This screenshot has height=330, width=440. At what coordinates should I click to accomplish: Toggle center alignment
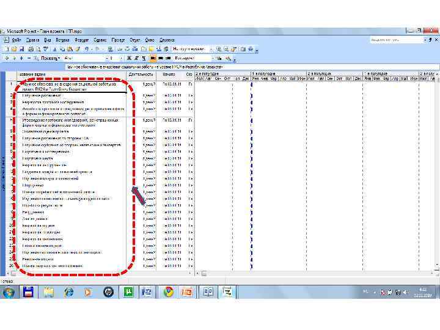coord(161,58)
